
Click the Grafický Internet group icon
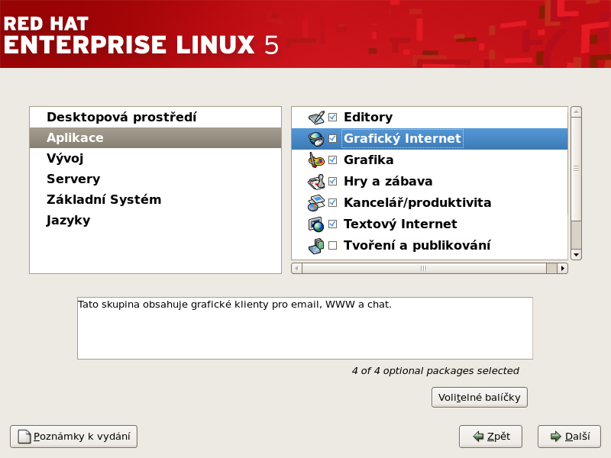click(316, 139)
